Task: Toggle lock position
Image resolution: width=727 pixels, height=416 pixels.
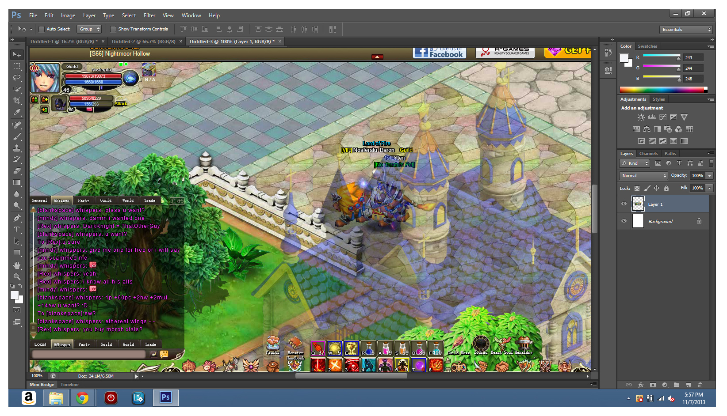Action: (x=657, y=188)
